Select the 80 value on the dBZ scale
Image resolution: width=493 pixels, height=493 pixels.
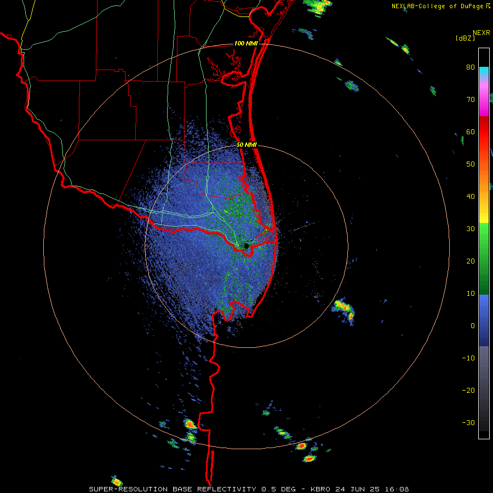pyautogui.click(x=471, y=67)
